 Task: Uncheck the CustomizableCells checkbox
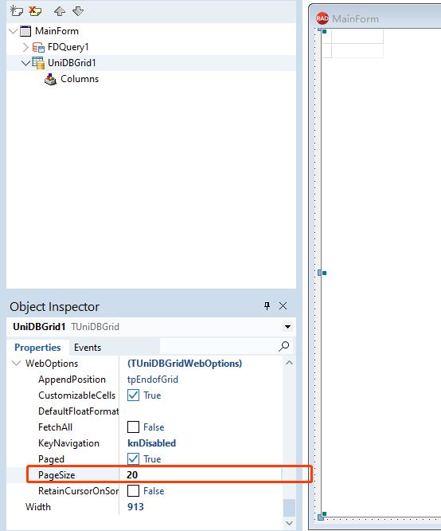(133, 395)
